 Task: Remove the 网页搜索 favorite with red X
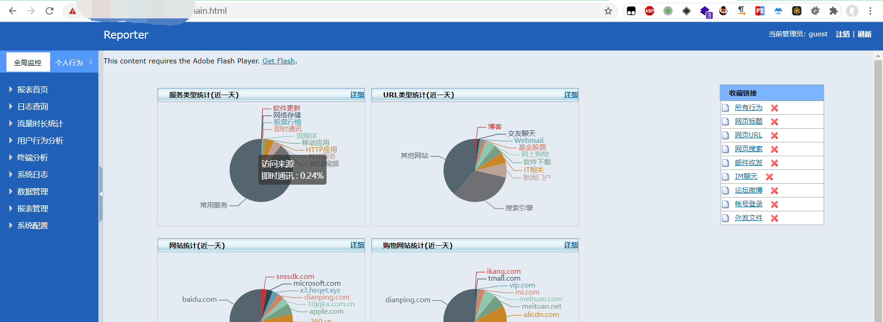[x=774, y=149]
